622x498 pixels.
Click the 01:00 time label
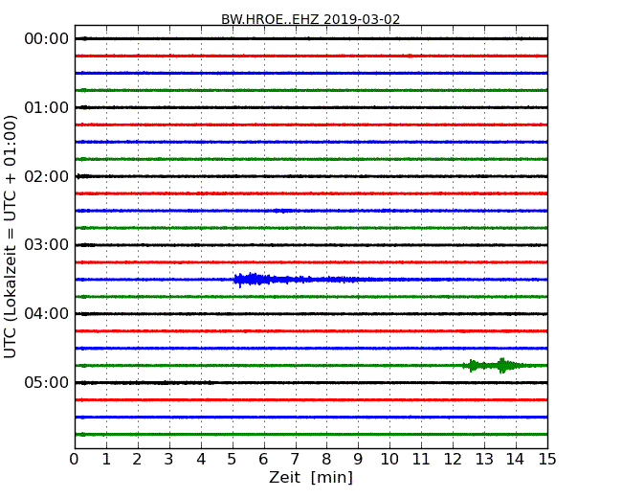pos(47,107)
